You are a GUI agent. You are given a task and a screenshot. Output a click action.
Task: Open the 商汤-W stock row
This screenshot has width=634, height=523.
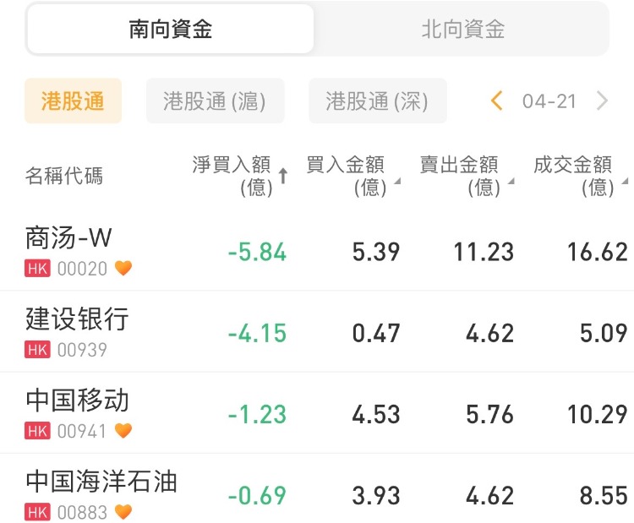coord(317,250)
